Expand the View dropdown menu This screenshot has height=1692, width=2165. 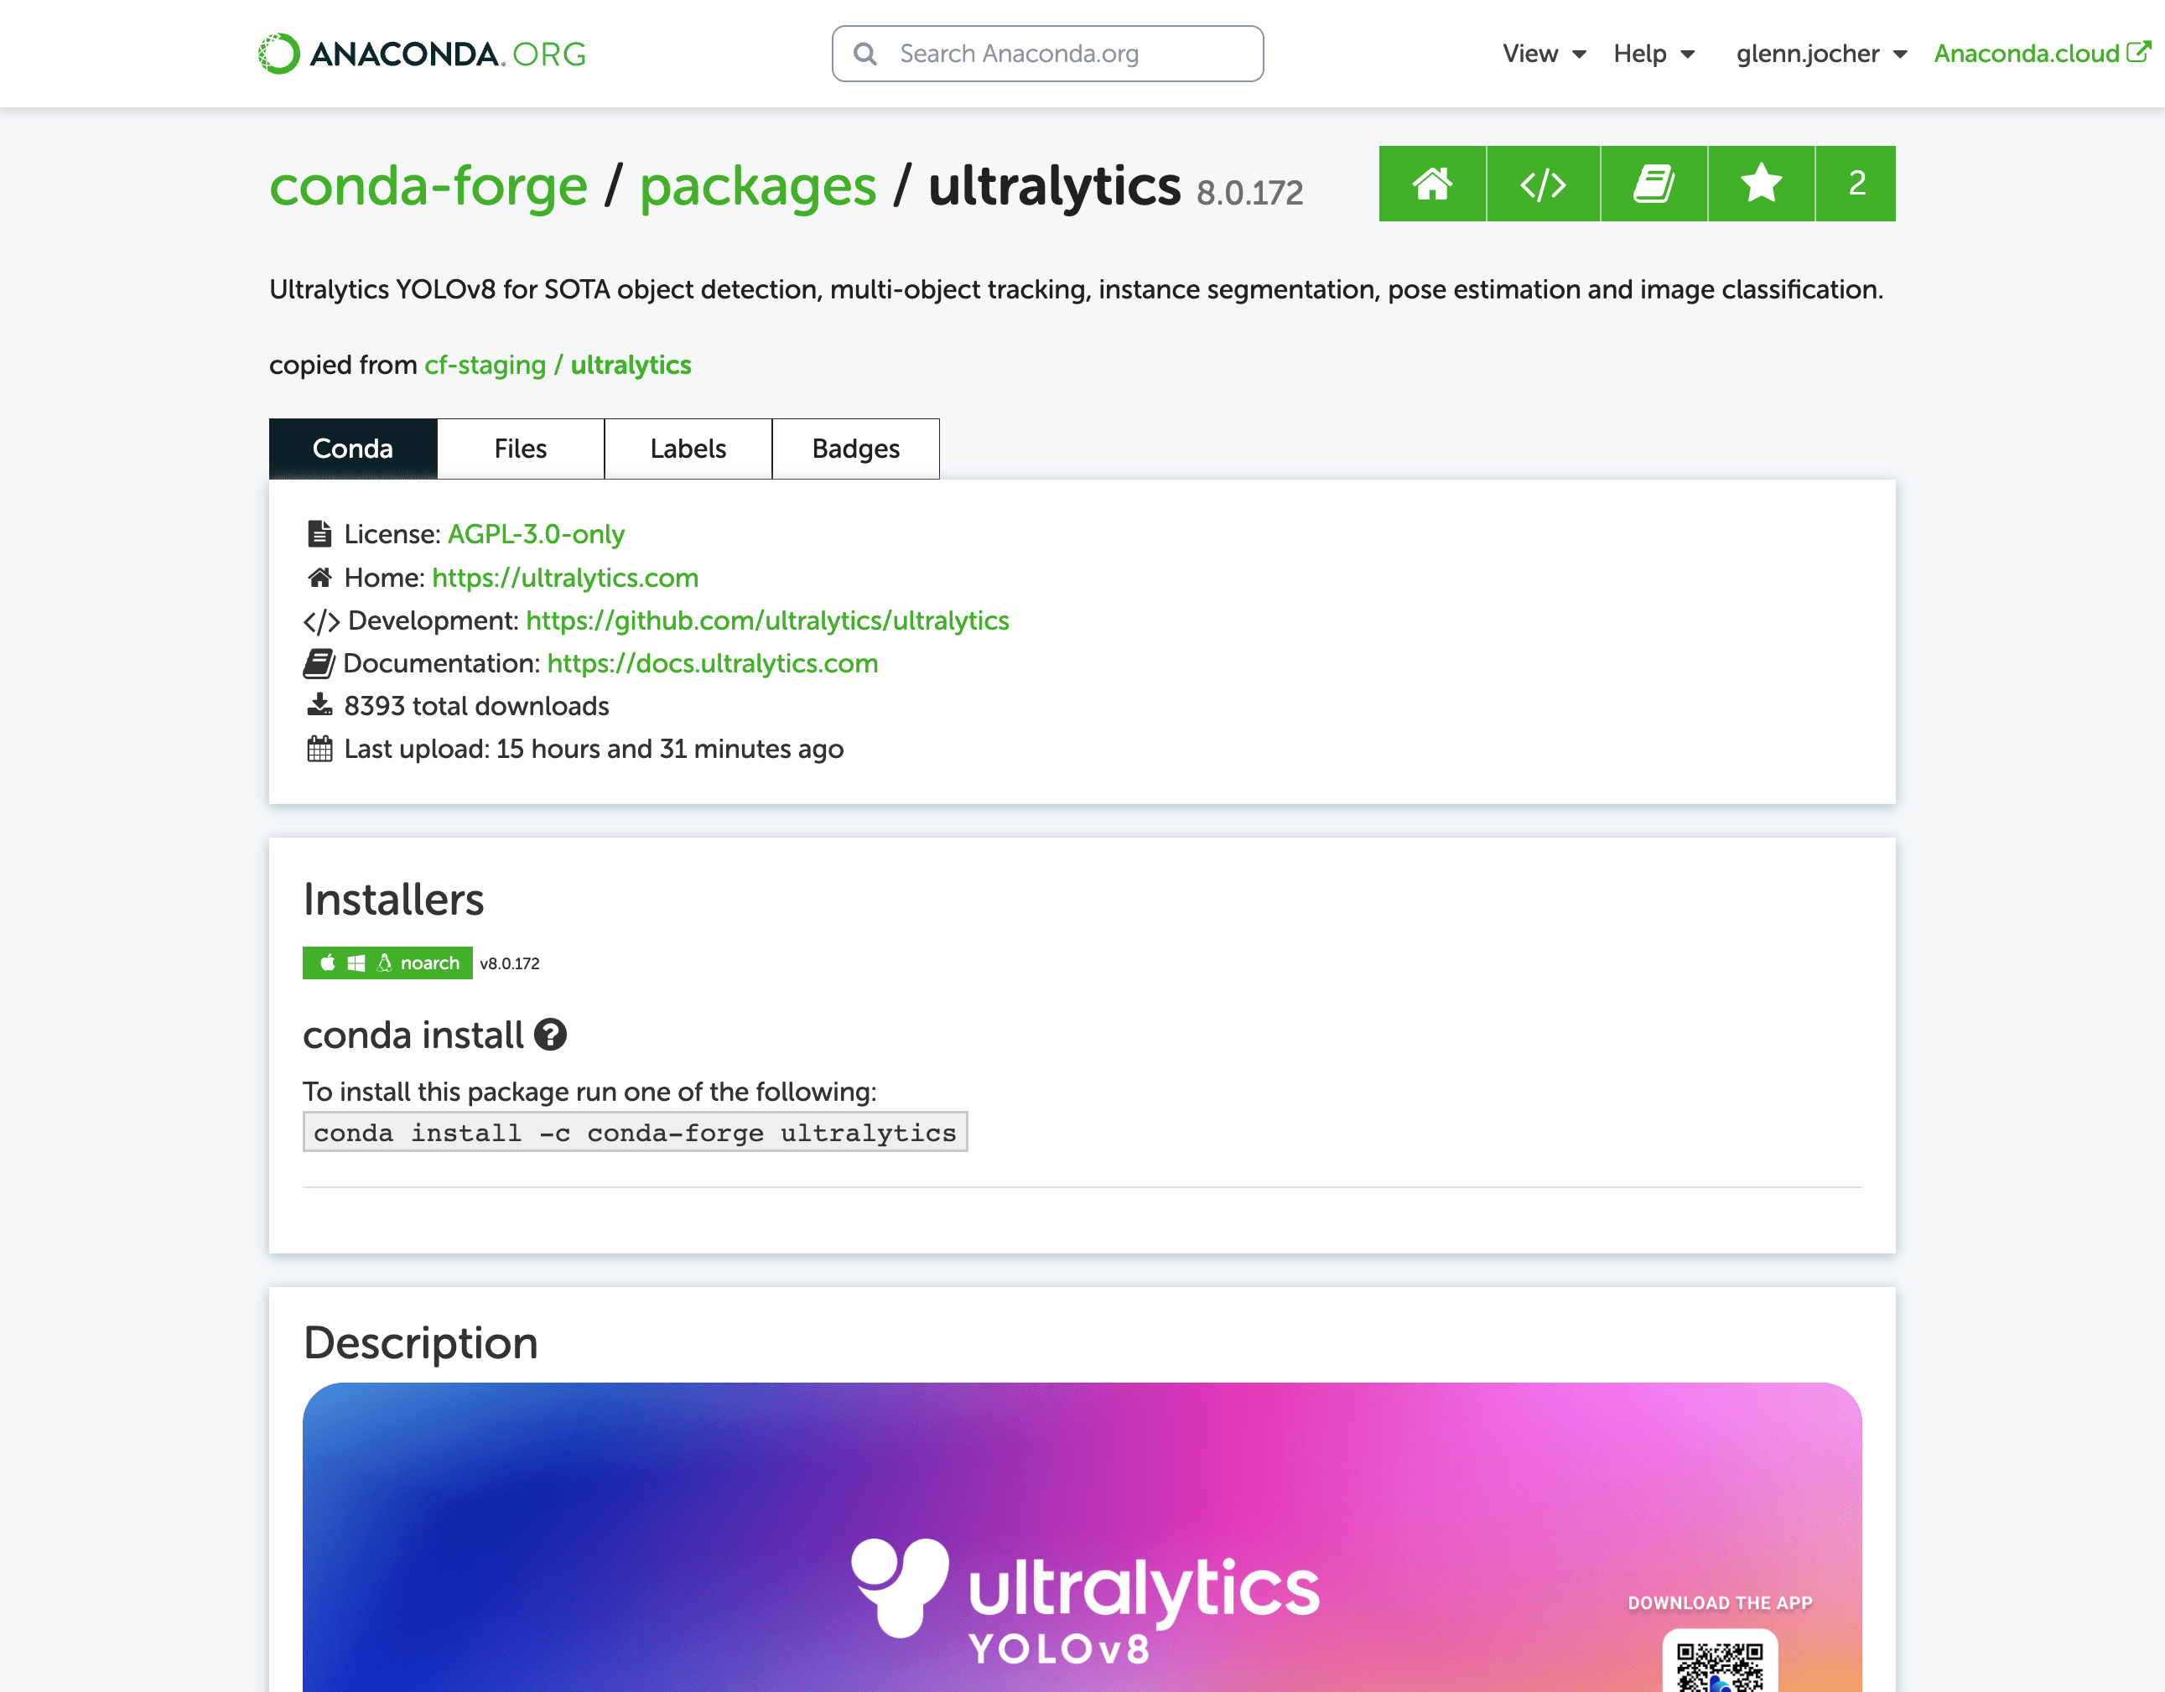click(x=1543, y=51)
